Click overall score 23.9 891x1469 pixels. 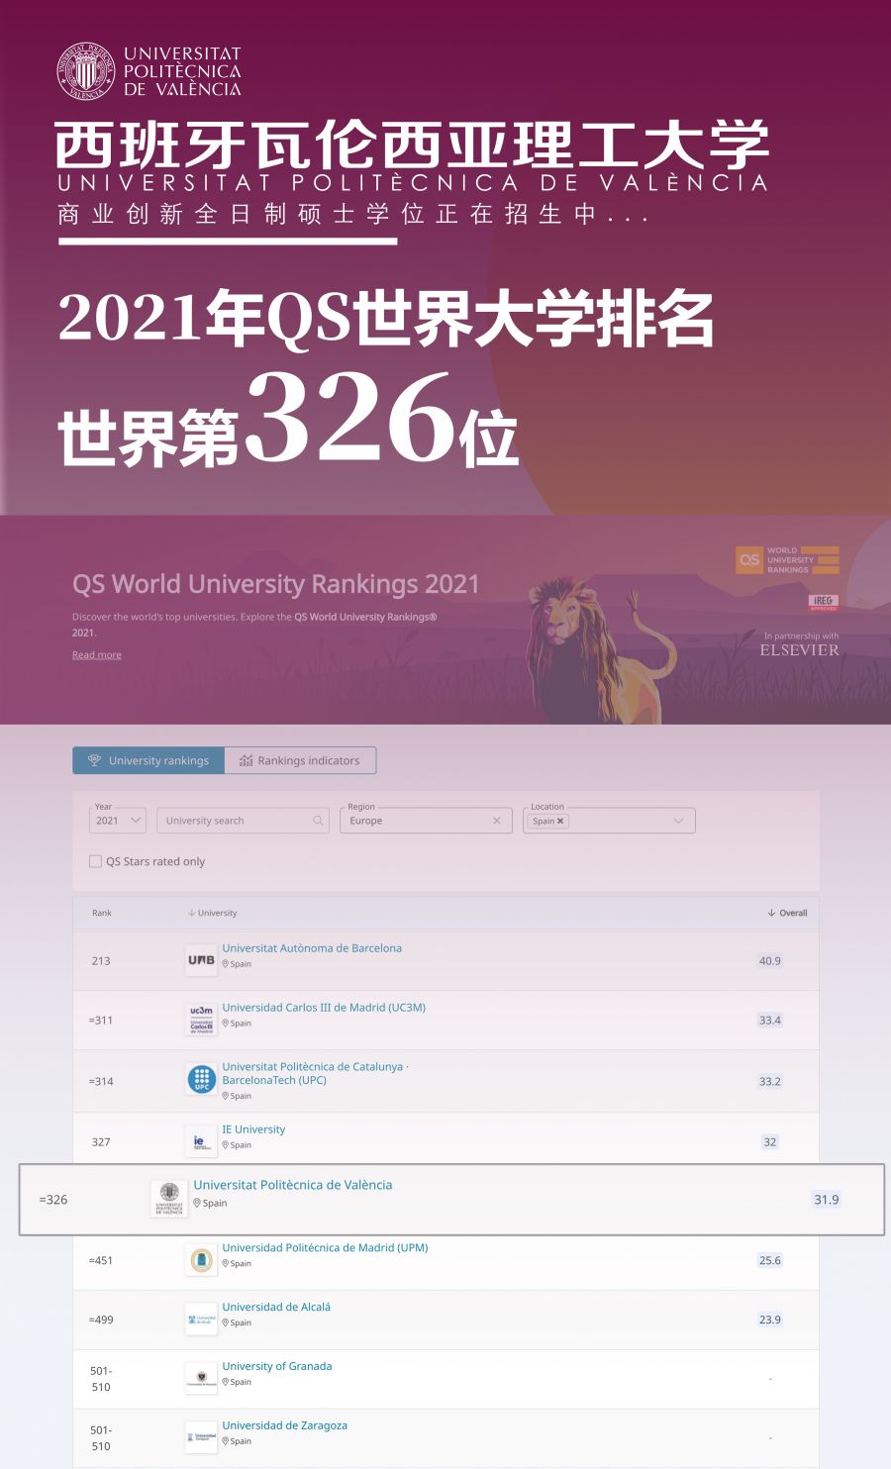[x=770, y=1320]
